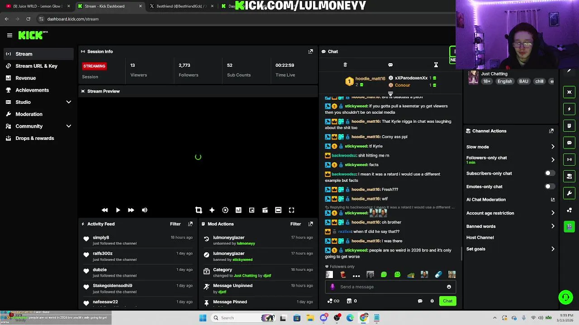Click the purple microphone icon in chat input

point(332,287)
